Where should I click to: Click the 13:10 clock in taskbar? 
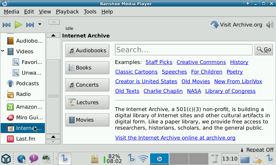point(230,159)
